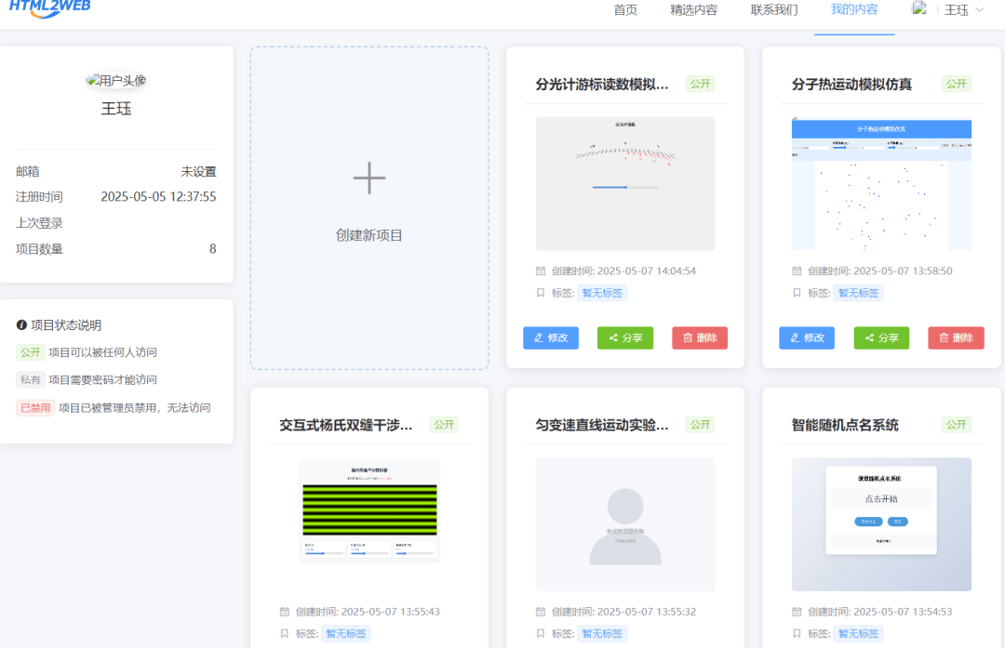This screenshot has height=648, width=1005.
Task: Open thumbnail of 分光计游标读数 project
Action: (x=625, y=183)
